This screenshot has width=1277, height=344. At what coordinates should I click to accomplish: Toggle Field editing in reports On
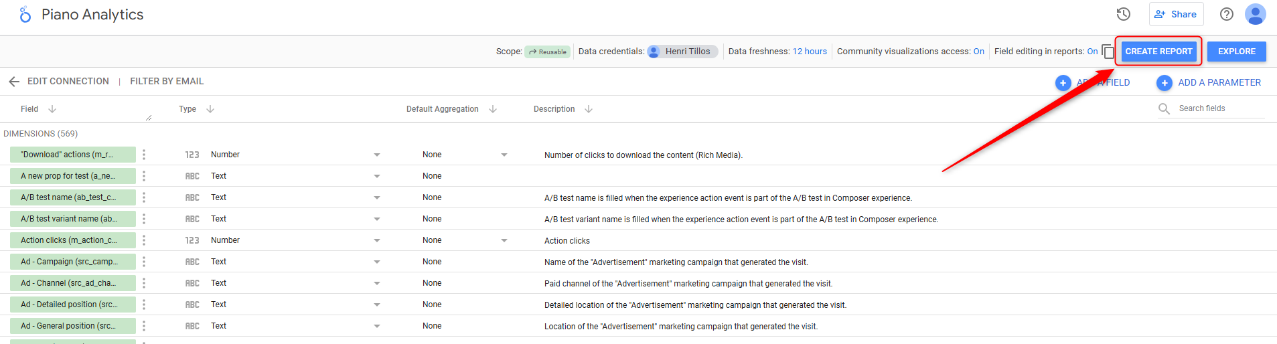click(1092, 52)
